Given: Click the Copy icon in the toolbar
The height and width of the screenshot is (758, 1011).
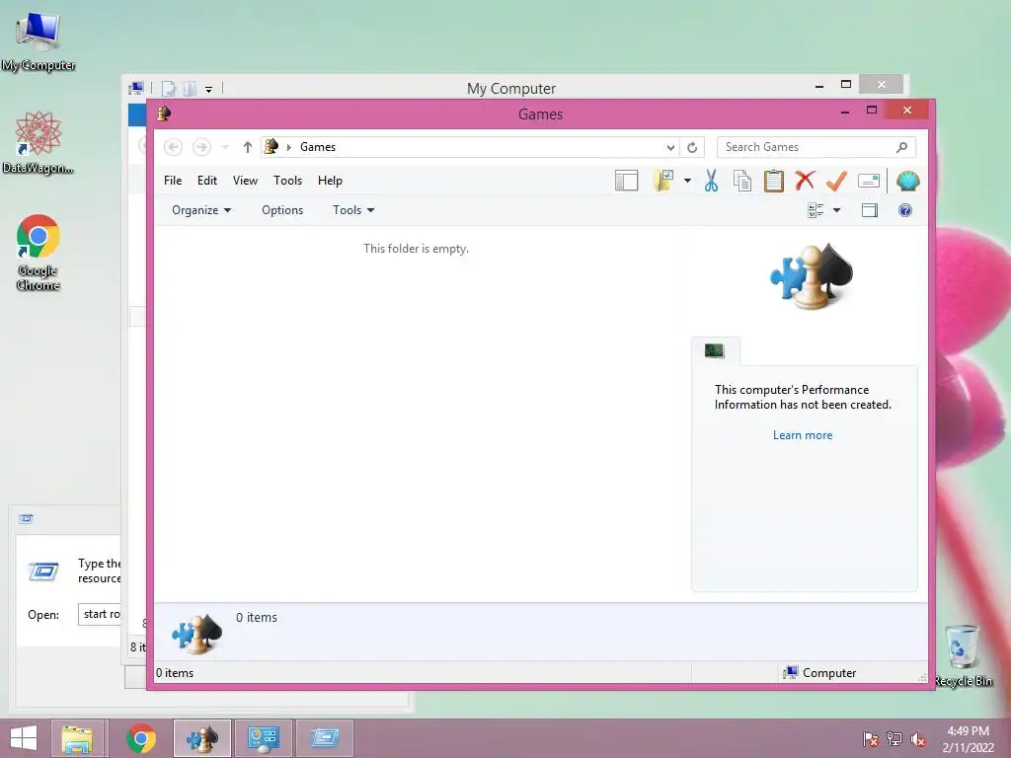Looking at the screenshot, I should pyautogui.click(x=742, y=182).
